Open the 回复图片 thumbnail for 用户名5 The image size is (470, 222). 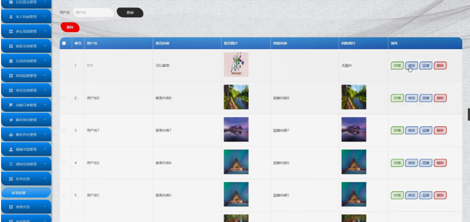(354, 194)
